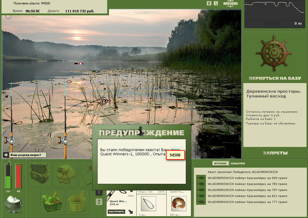The width and height of the screenshot is (308, 218).
Task: Select the catch entry 'Краснопёрку на 780 грамм'
Action: [248, 184]
